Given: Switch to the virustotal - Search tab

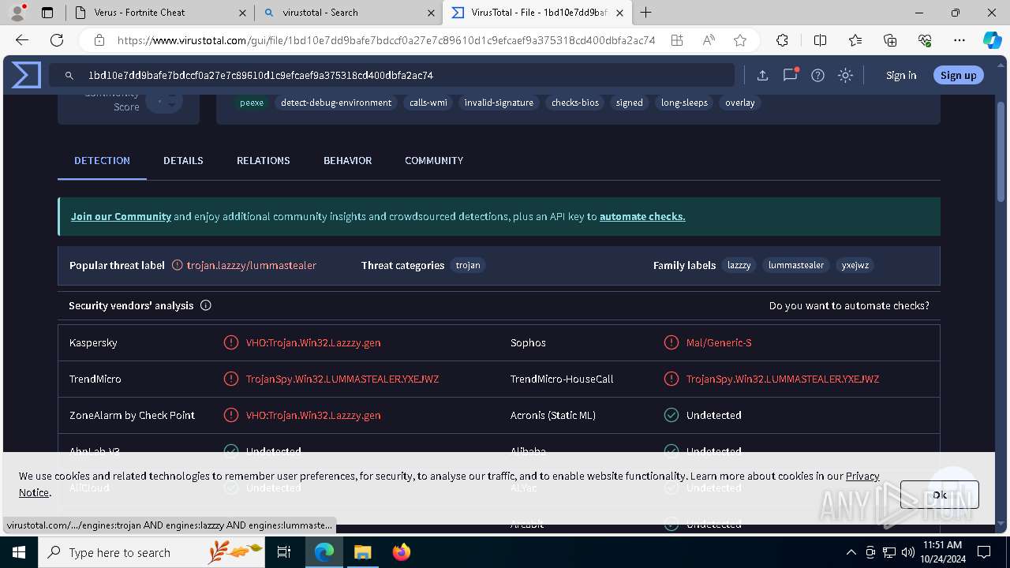Looking at the screenshot, I should pyautogui.click(x=348, y=13).
